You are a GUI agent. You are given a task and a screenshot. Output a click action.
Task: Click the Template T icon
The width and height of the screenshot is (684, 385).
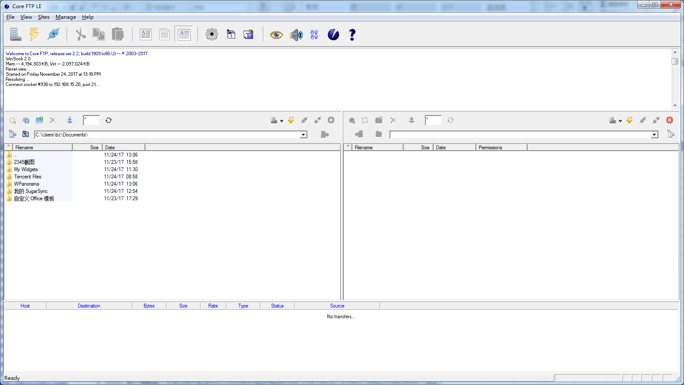(x=248, y=34)
